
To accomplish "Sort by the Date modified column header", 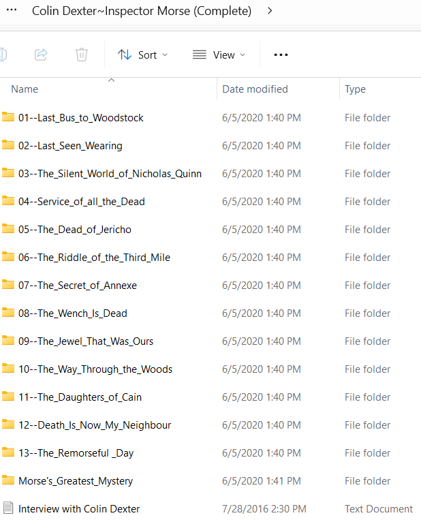I will point(255,89).
